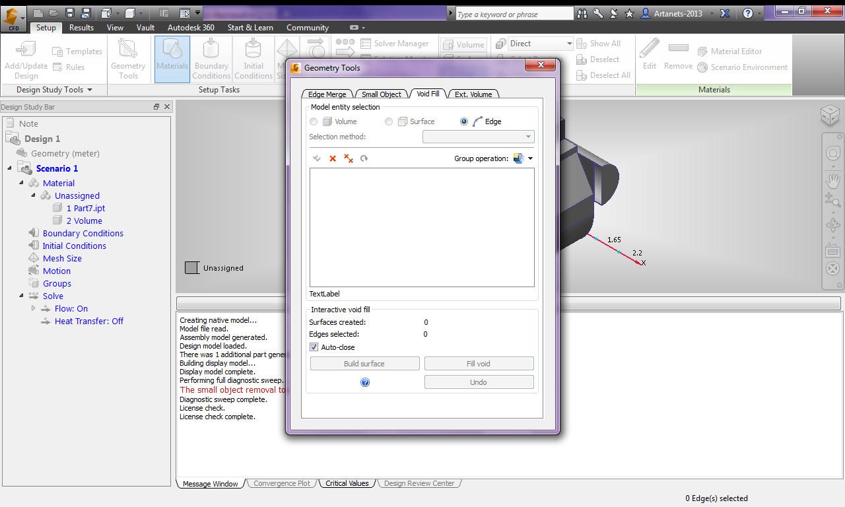Click the Geometry Tools ribbon icon
Screen dimensions: 845x507
(128, 59)
